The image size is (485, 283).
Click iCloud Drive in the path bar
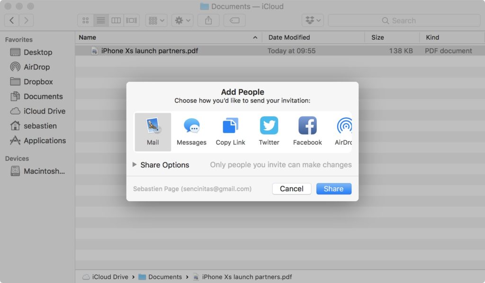pyautogui.click(x=106, y=277)
